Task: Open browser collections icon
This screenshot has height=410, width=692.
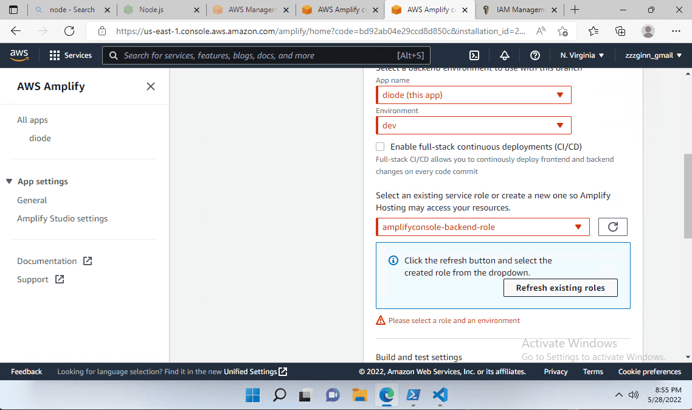Action: point(620,31)
